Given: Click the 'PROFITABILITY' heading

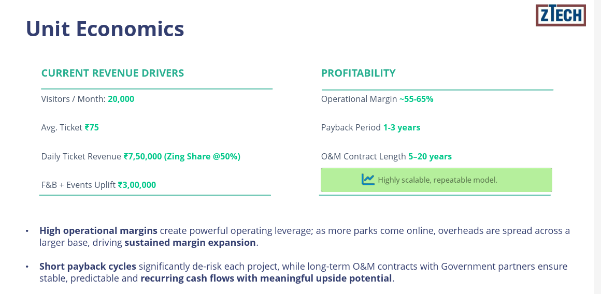Looking at the screenshot, I should [x=358, y=73].
